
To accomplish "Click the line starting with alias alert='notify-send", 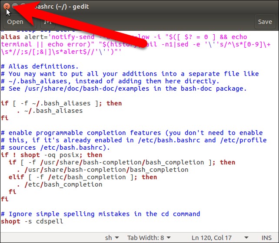I will [124, 37].
